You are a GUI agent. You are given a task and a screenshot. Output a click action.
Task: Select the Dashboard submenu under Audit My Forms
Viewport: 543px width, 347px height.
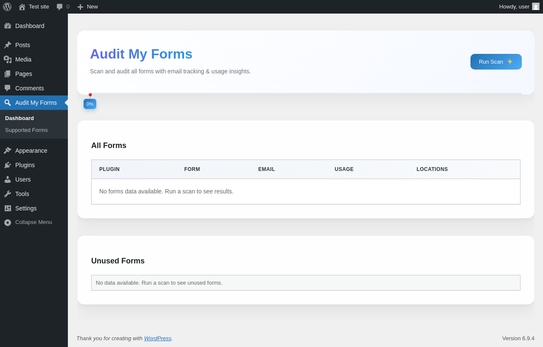(x=20, y=118)
